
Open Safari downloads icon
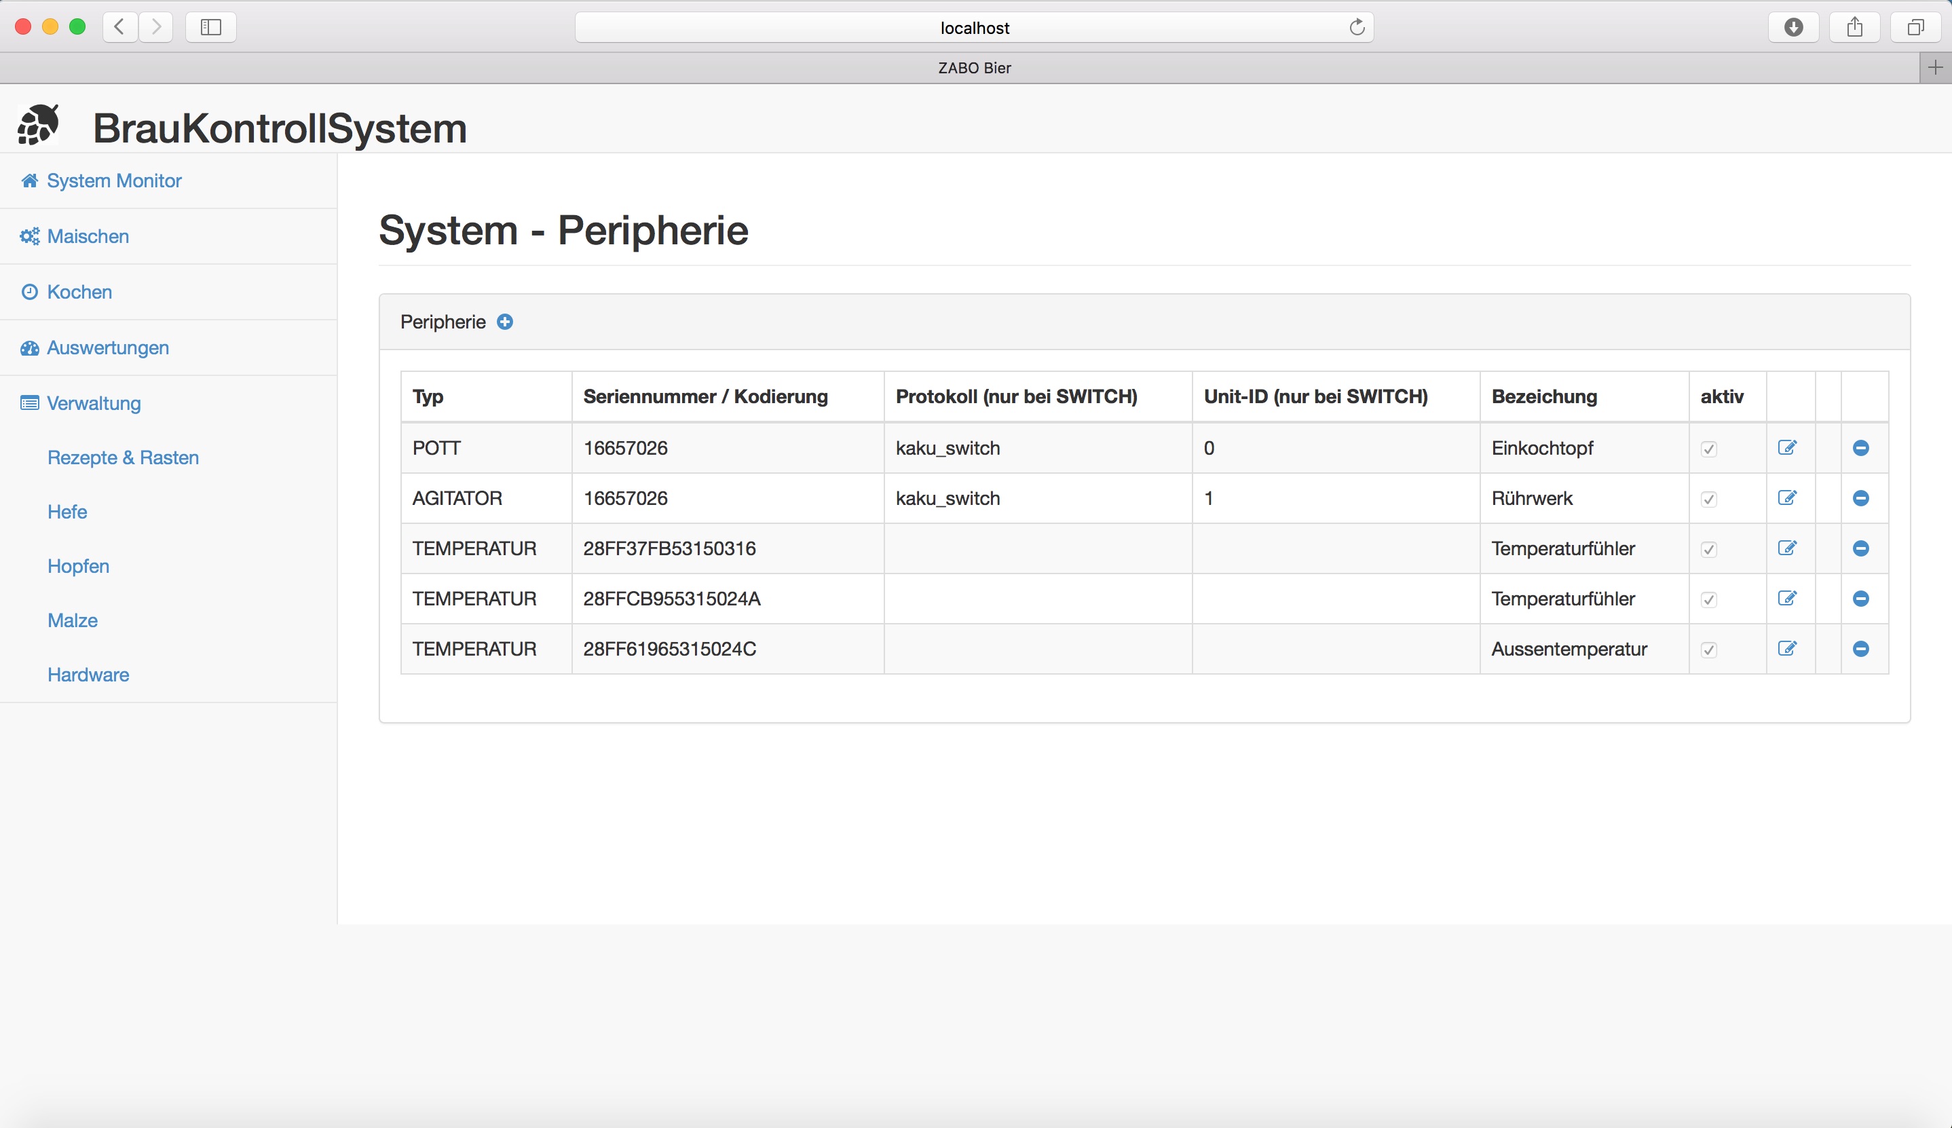click(x=1793, y=27)
